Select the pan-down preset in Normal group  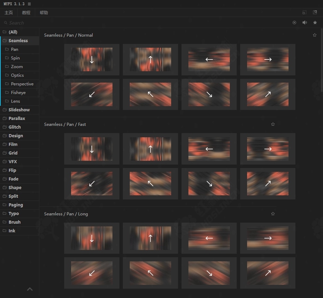pyautogui.click(x=92, y=60)
